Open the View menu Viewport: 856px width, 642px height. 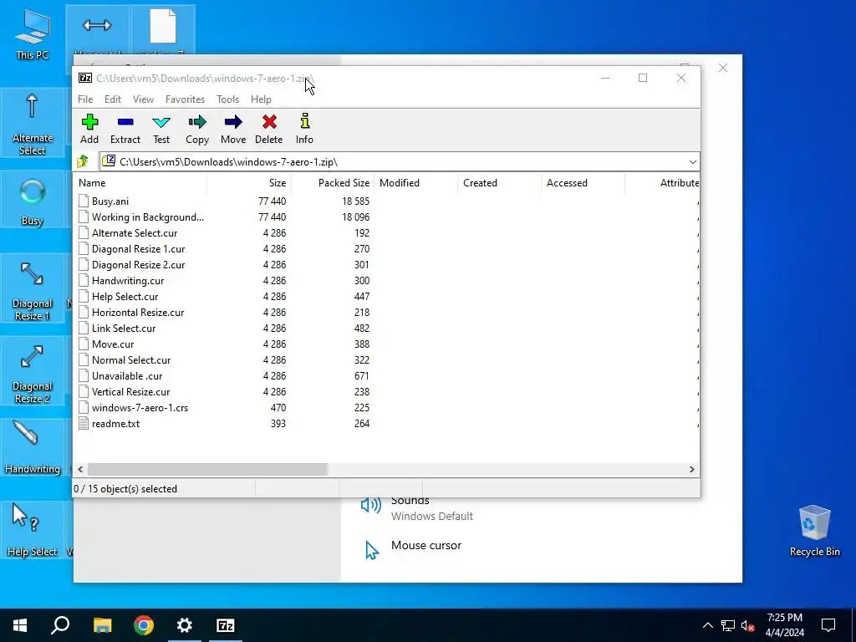pos(143,99)
